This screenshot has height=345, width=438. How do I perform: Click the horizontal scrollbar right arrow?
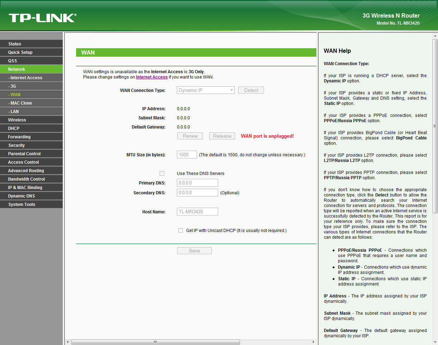point(313,342)
